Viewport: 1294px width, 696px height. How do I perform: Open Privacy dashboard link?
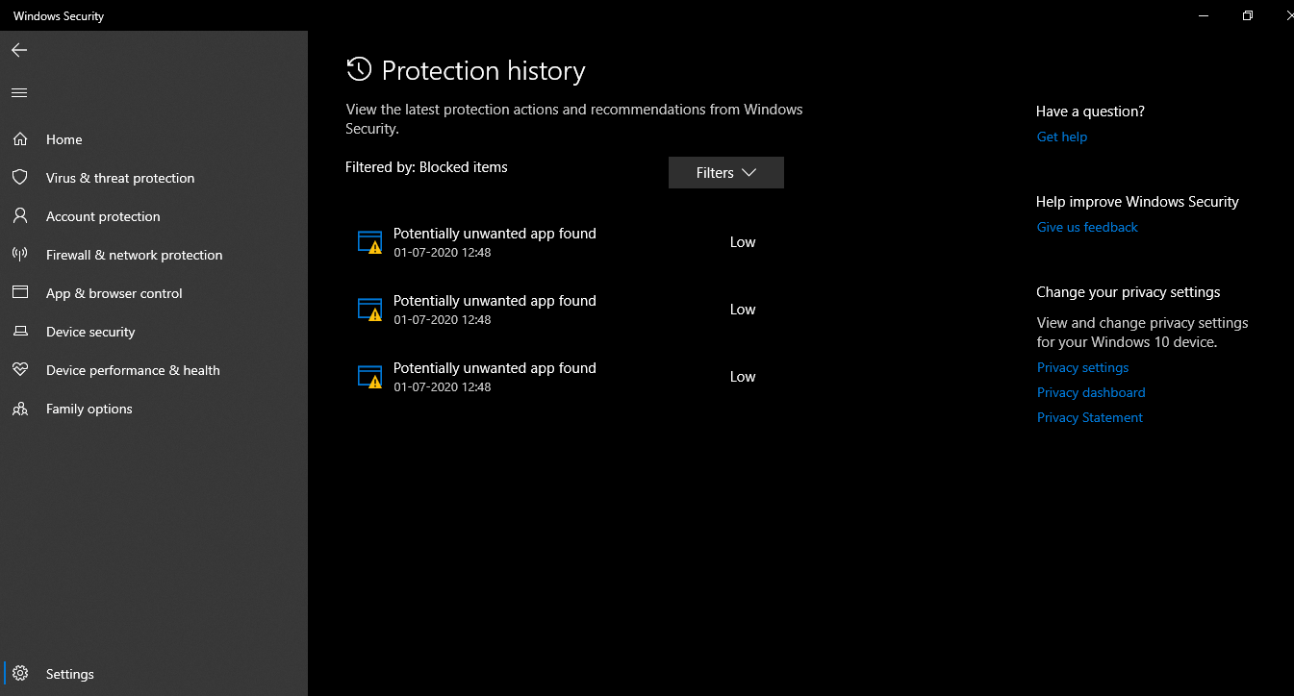pos(1091,392)
